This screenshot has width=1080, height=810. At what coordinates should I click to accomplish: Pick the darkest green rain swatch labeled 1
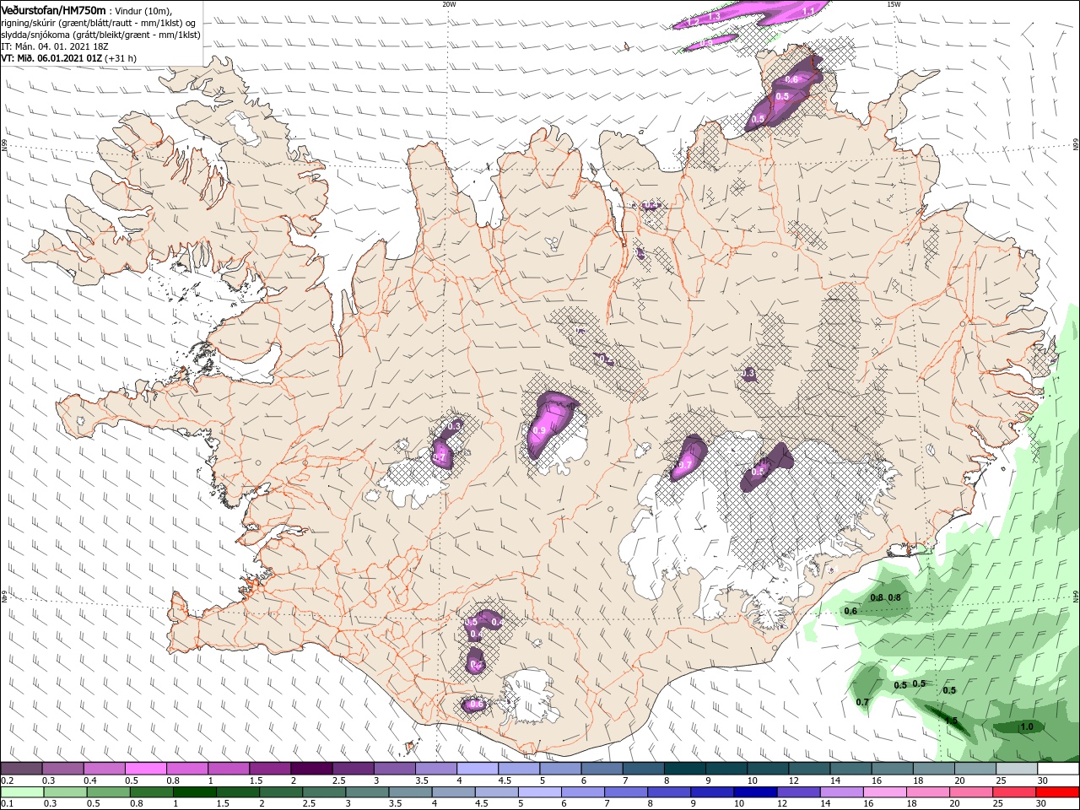[x=194, y=792]
